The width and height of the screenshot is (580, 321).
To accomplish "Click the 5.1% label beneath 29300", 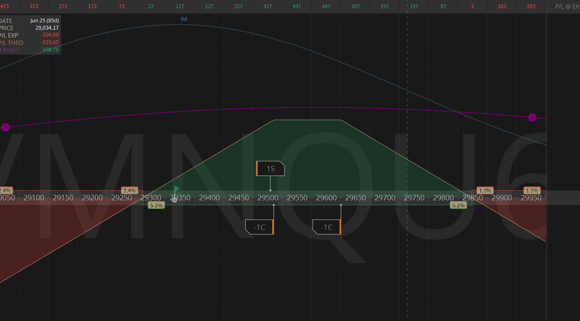I will [156, 205].
